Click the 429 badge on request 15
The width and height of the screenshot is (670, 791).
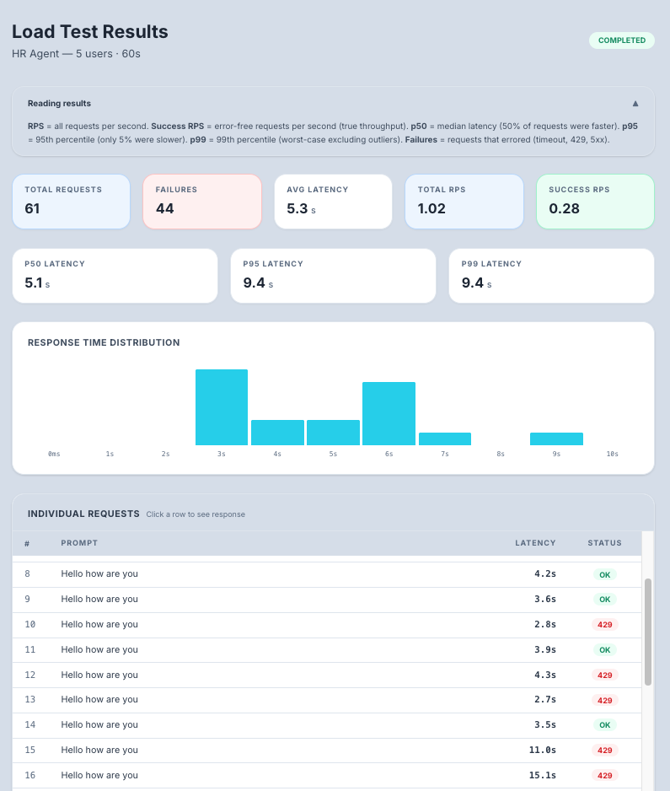coord(605,750)
